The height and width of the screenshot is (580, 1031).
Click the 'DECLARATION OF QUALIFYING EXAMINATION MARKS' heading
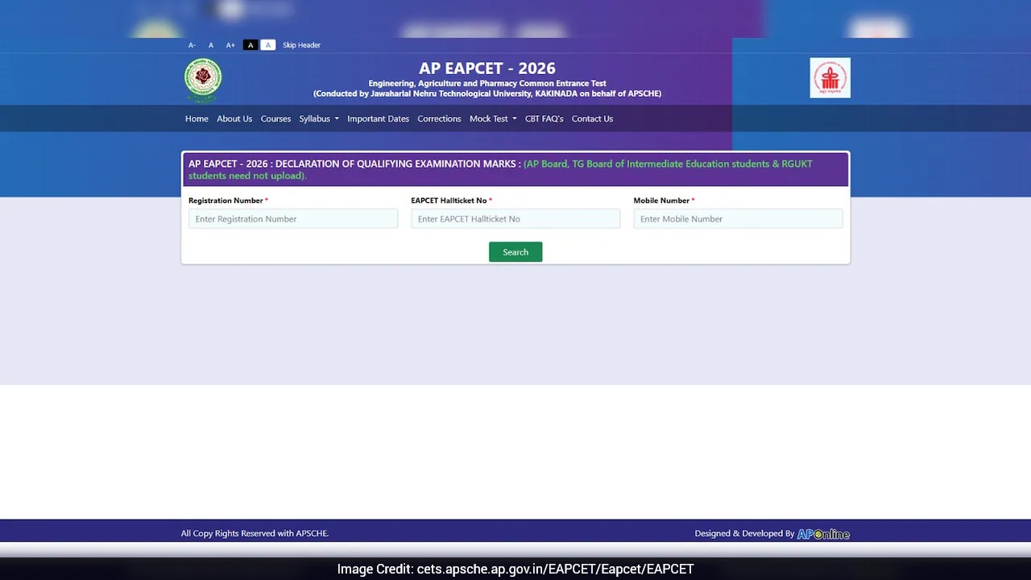click(395, 164)
